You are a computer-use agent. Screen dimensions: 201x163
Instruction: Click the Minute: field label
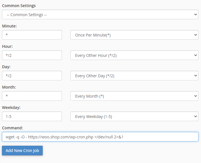9,26
